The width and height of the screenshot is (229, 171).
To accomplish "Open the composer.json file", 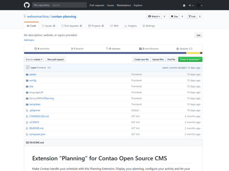I will pyautogui.click(x=37, y=134).
